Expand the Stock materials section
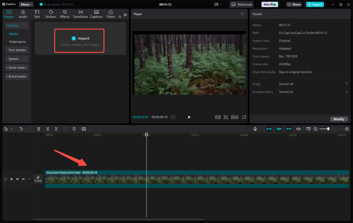This screenshot has width=353, height=223. point(17,67)
